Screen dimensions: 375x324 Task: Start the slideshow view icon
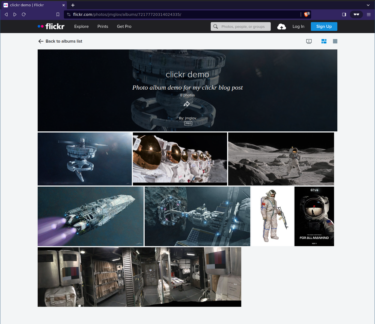(x=309, y=41)
